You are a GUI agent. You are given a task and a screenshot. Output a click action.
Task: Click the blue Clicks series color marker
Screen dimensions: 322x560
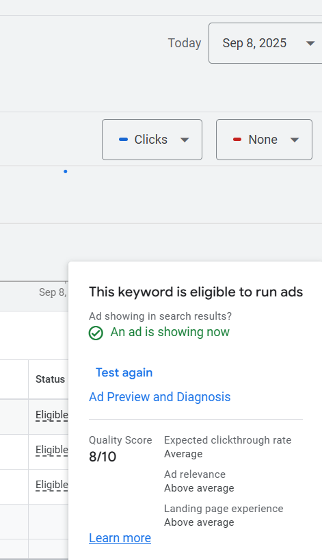(123, 140)
